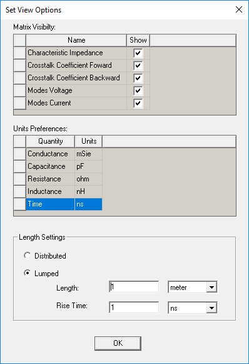Click row header beside Time
Viewport: 249px width, 364px height.
coord(19,205)
